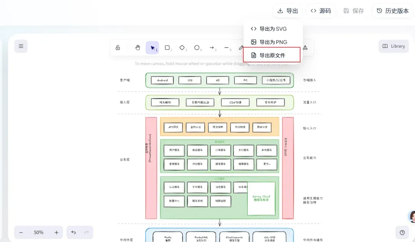Redo the last undone action

(x=86, y=232)
